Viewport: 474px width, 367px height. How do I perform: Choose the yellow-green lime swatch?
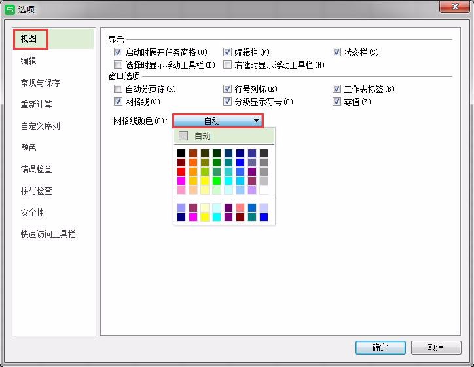point(205,172)
